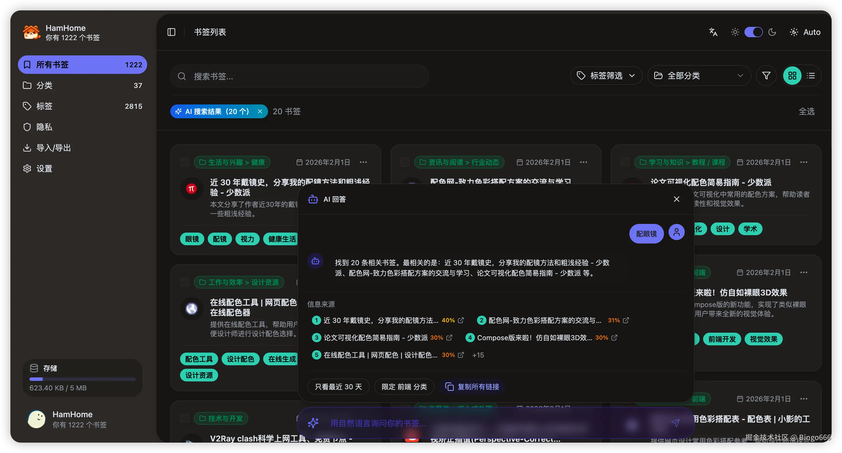
Task: Check the 生活与兴趣 > 健康 bookmark checkbox
Action: 185,162
